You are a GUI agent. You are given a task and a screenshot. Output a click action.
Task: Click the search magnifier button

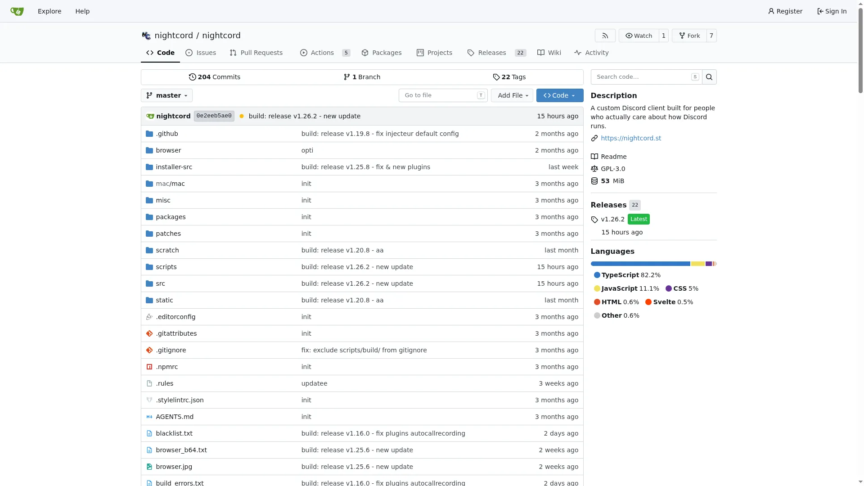709,77
